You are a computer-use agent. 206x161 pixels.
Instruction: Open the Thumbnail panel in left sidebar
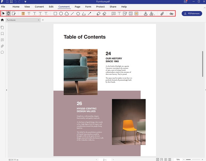[x=3, y=27]
